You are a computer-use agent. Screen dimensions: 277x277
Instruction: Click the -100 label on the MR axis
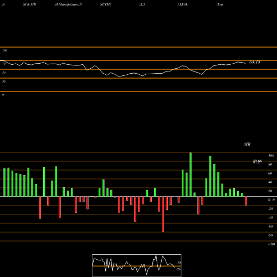pos(271,244)
